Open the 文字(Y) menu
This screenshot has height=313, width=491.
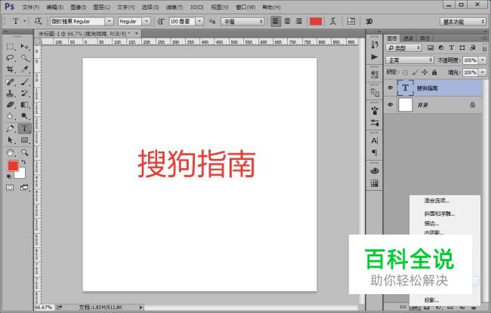pyautogui.click(x=125, y=7)
